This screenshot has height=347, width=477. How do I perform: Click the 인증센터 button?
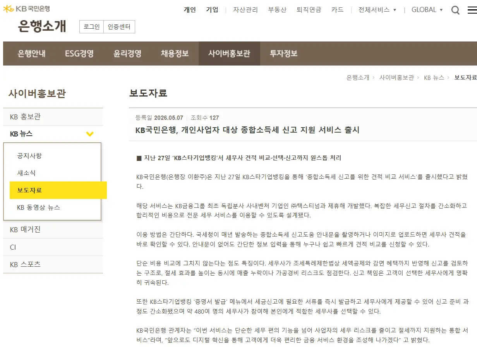(x=119, y=27)
